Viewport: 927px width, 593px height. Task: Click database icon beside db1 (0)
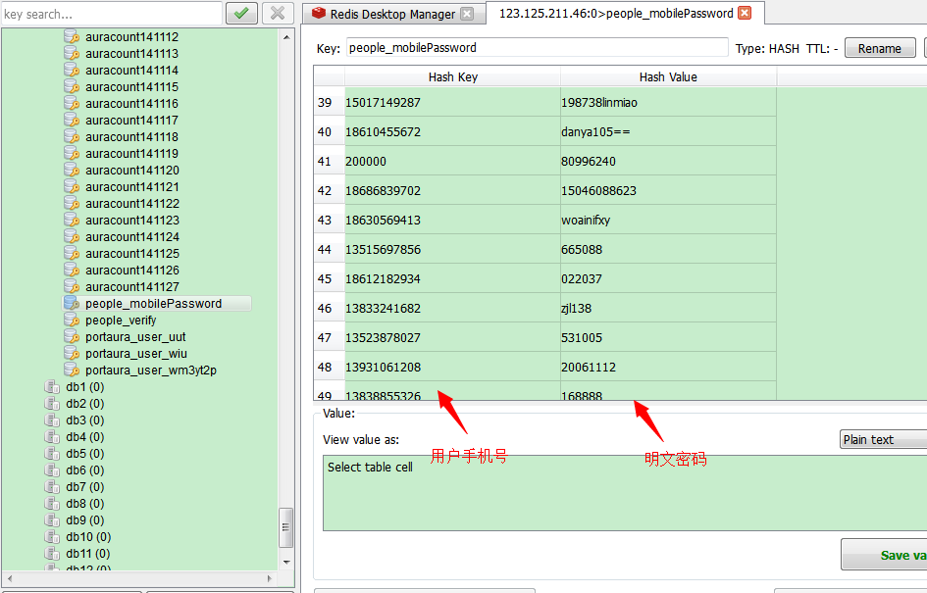(x=52, y=387)
